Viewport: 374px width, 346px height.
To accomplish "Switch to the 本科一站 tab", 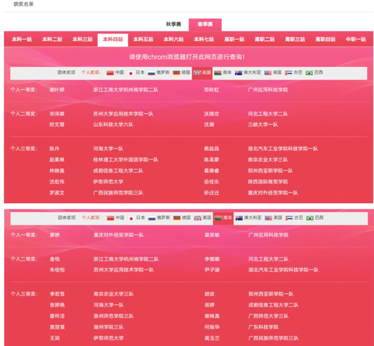I will 21,39.
